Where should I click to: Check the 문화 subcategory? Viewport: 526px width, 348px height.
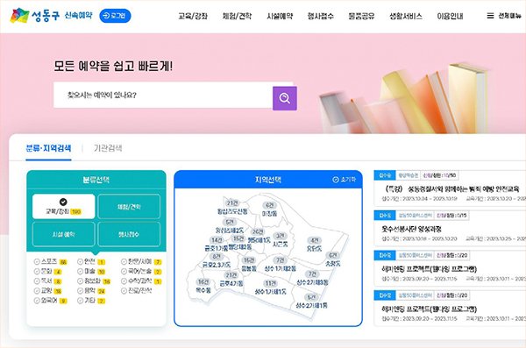click(x=47, y=271)
